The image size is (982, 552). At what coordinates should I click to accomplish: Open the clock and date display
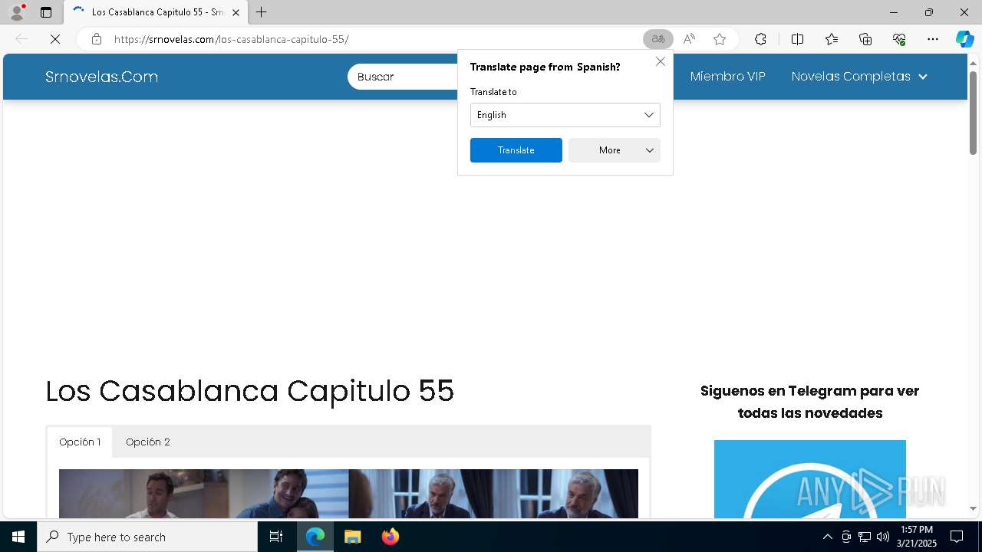coord(917,537)
